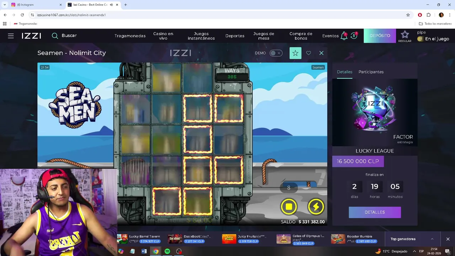Expand the Top ganadores dropdown

[412, 239]
